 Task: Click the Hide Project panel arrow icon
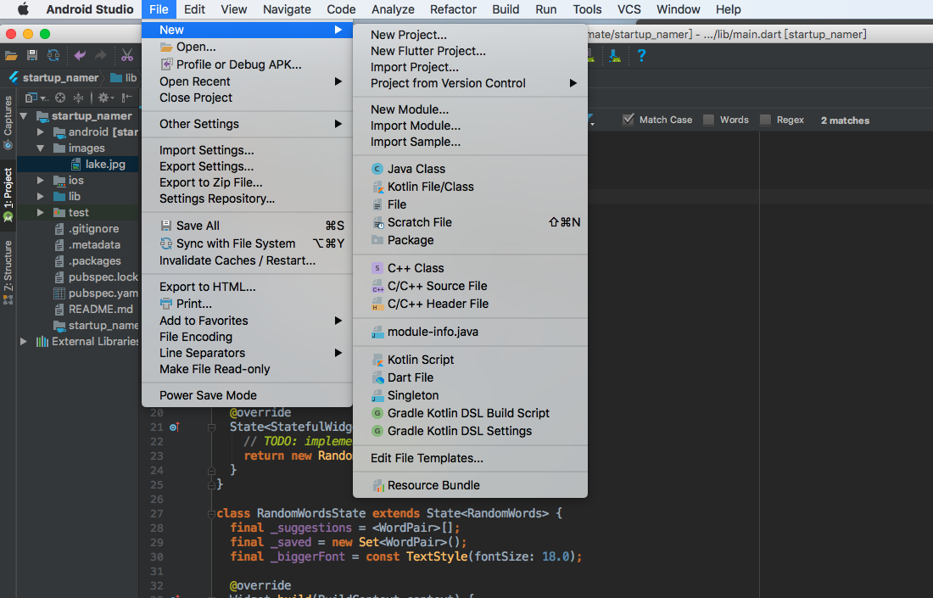tap(126, 98)
